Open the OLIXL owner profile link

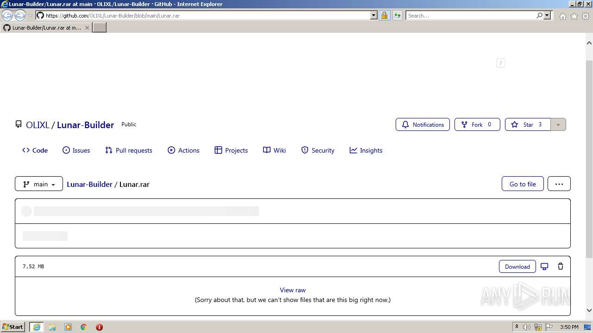[x=38, y=125]
